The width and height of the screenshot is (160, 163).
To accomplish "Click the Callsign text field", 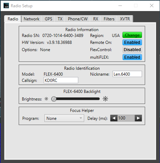I will click(x=61, y=80).
